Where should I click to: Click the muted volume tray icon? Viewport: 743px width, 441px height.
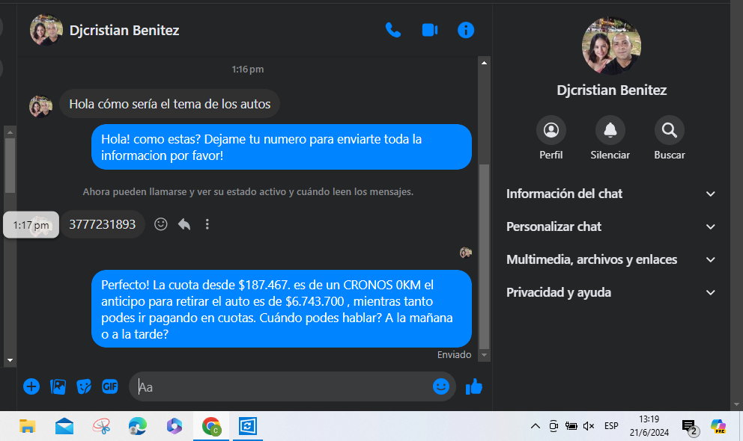589,426
